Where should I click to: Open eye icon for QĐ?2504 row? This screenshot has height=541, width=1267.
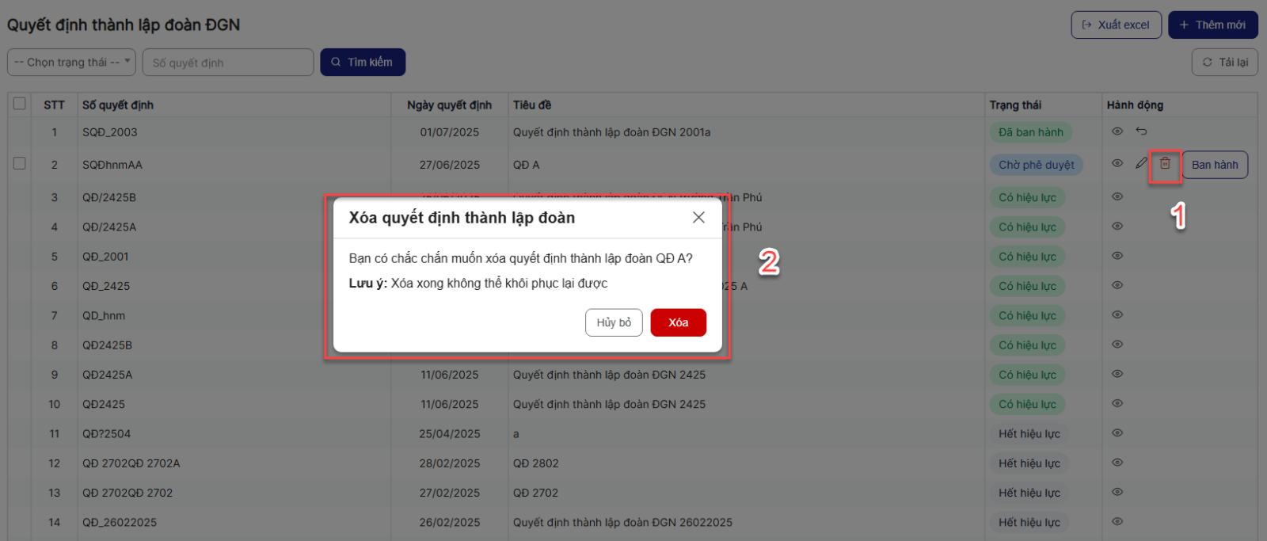[1117, 433]
